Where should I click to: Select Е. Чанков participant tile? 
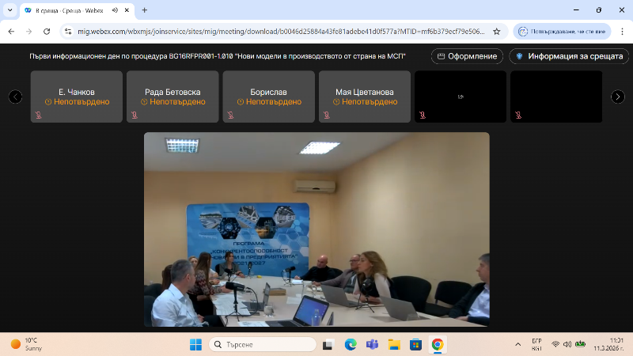tap(77, 97)
